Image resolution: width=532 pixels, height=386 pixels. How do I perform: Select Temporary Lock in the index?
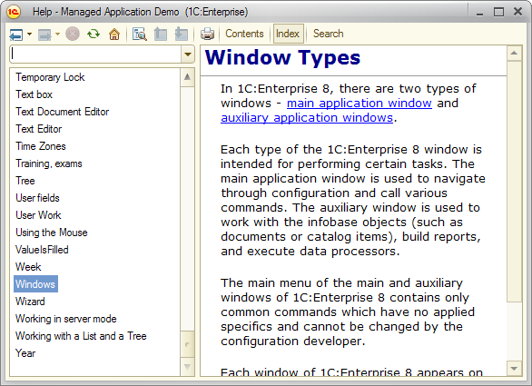click(x=50, y=77)
